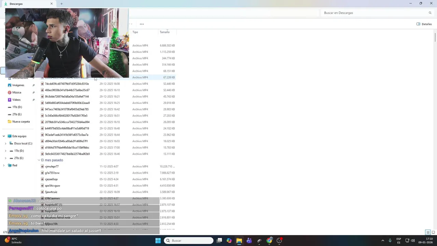Expand 1Tb (D:) tree node chevron
The width and height of the screenshot is (437, 246).
tap(5, 151)
